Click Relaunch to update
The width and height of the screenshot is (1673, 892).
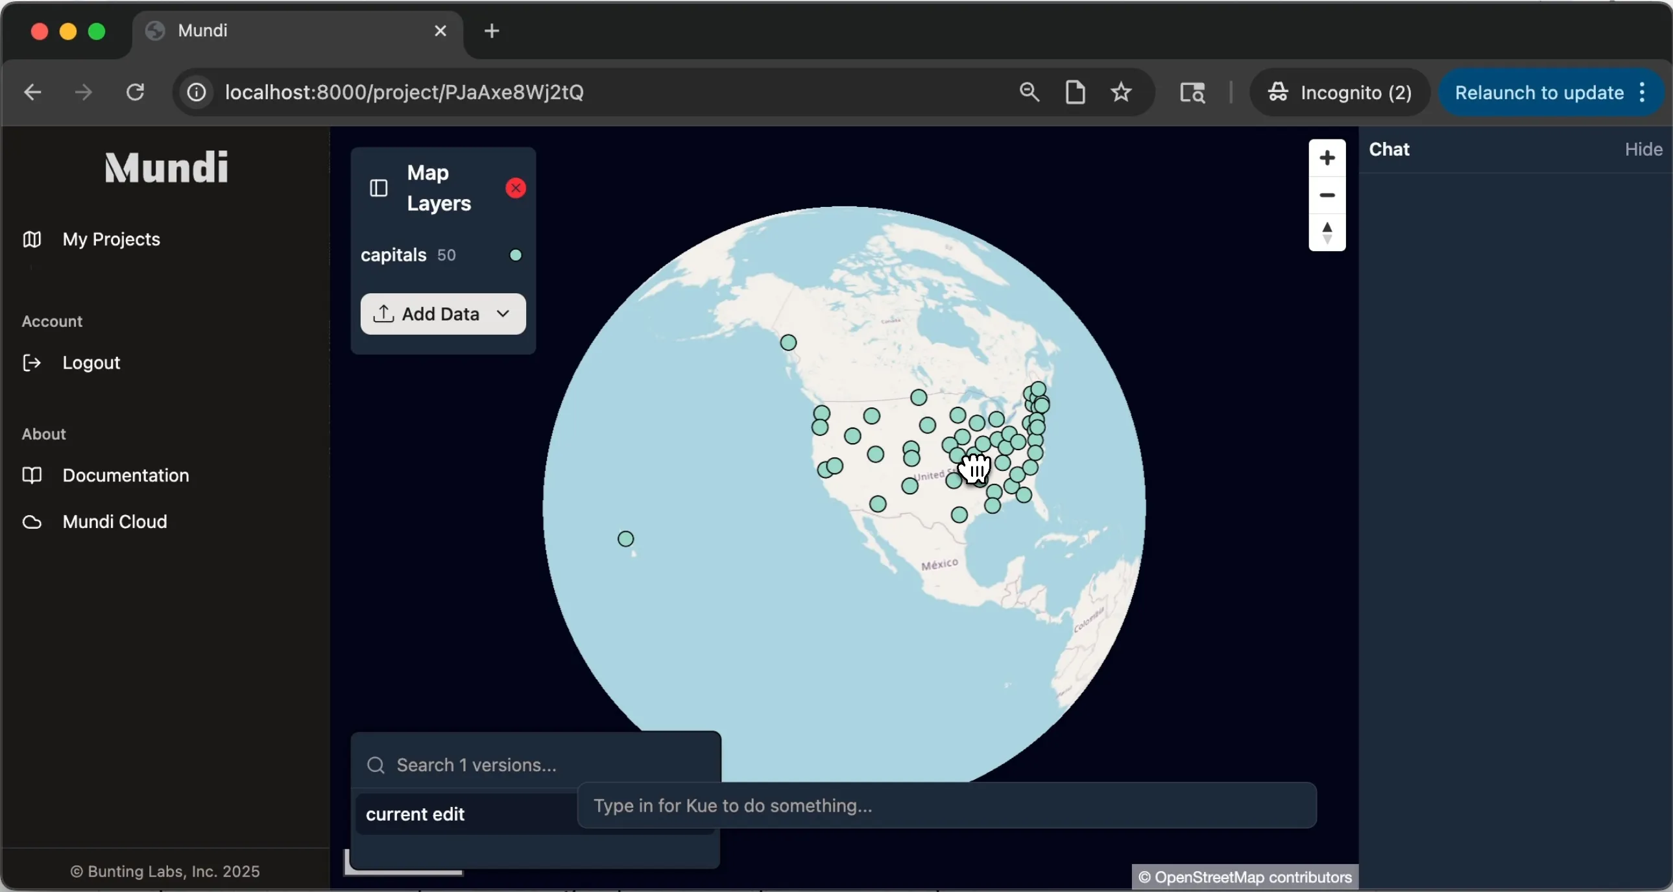tap(1539, 92)
